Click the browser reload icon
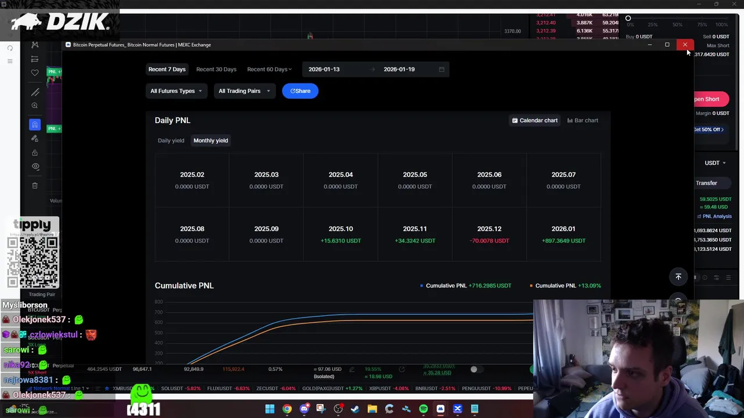Image resolution: width=744 pixels, height=418 pixels. 10,48
